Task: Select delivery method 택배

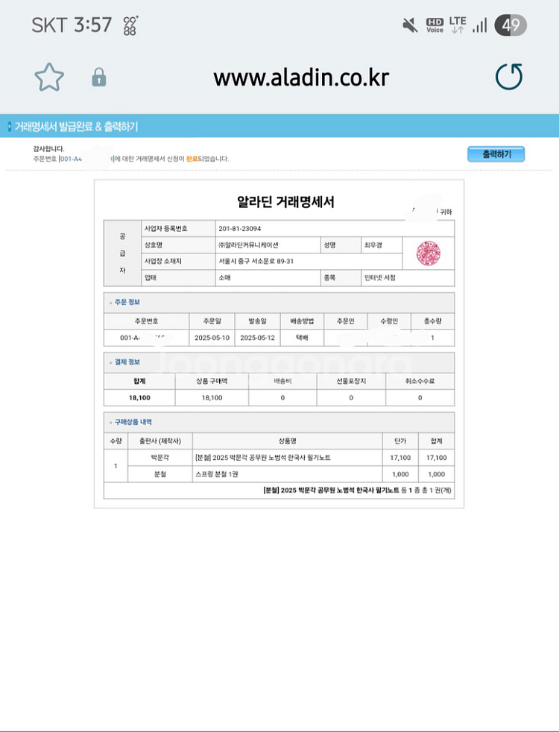Action: [x=302, y=338]
